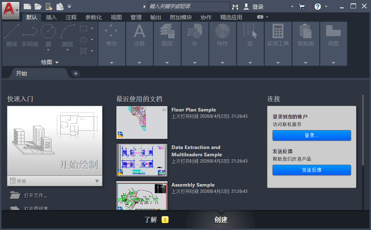This screenshot has height=230, width=371.
Task: Open the 修改 ribbon panel
Action: click(112, 44)
